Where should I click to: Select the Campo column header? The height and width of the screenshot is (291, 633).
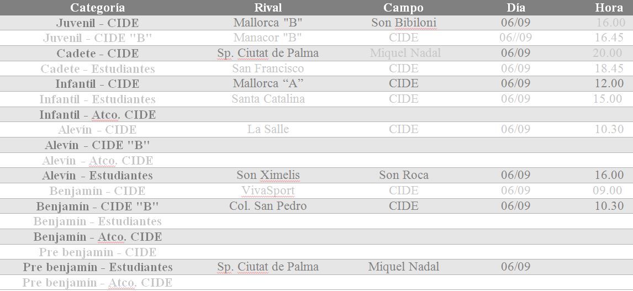tap(403, 8)
